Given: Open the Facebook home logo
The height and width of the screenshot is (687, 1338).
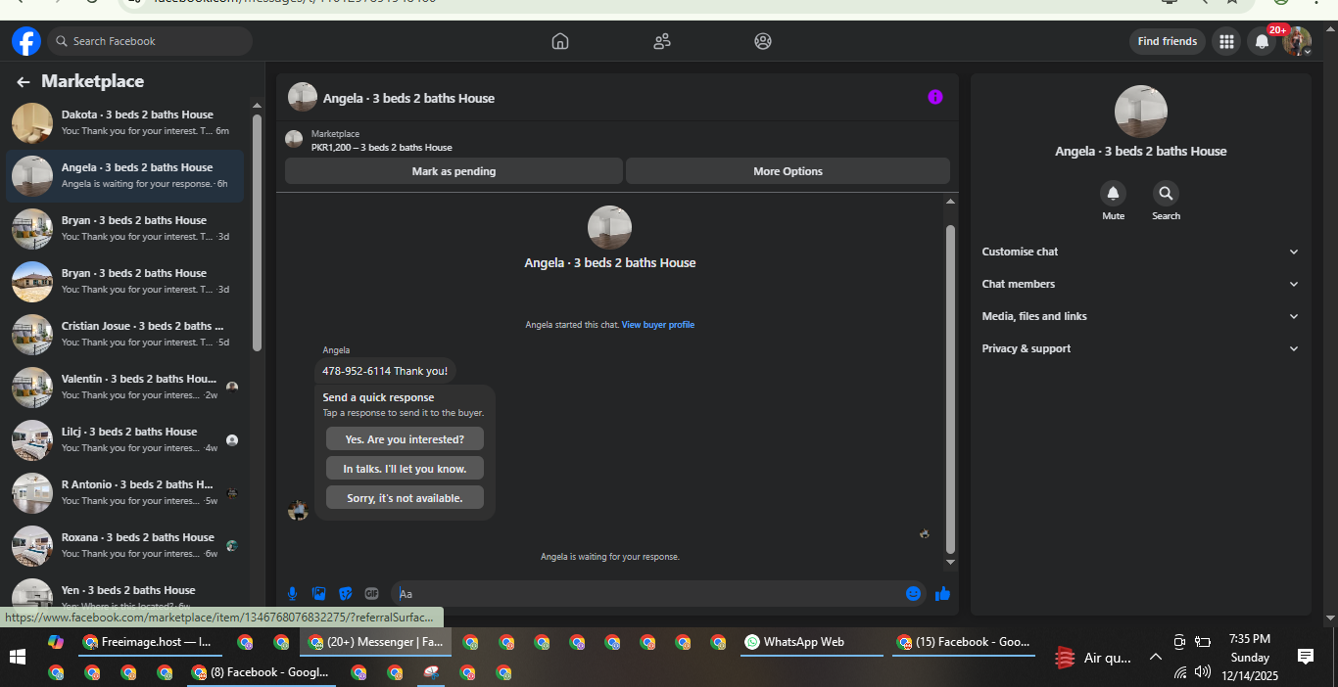Looking at the screenshot, I should [25, 41].
